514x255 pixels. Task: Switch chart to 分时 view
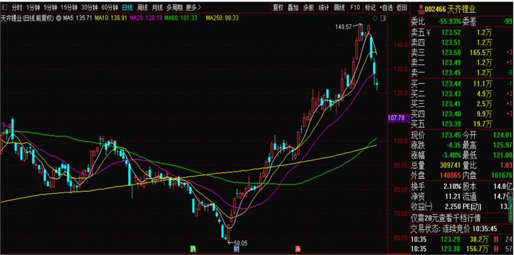tap(17, 7)
